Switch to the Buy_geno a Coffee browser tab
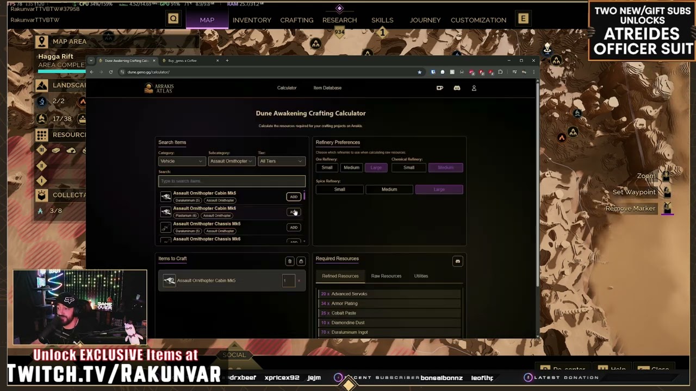This screenshot has height=391, width=696. pos(190,60)
